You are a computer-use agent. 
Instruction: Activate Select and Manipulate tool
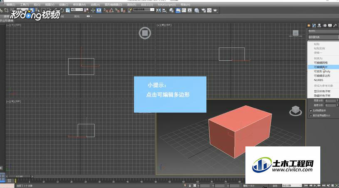tap(93, 10)
